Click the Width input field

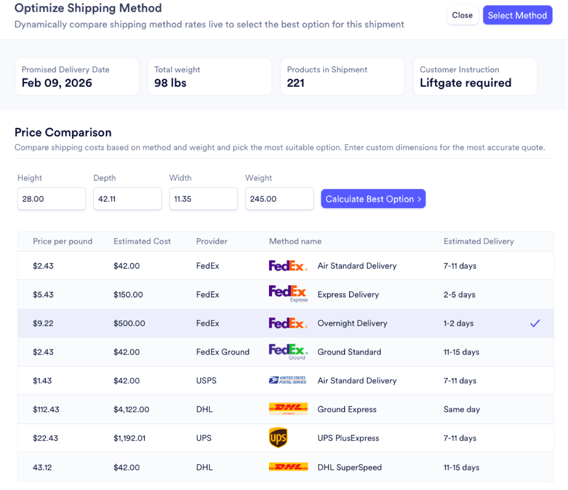point(203,199)
